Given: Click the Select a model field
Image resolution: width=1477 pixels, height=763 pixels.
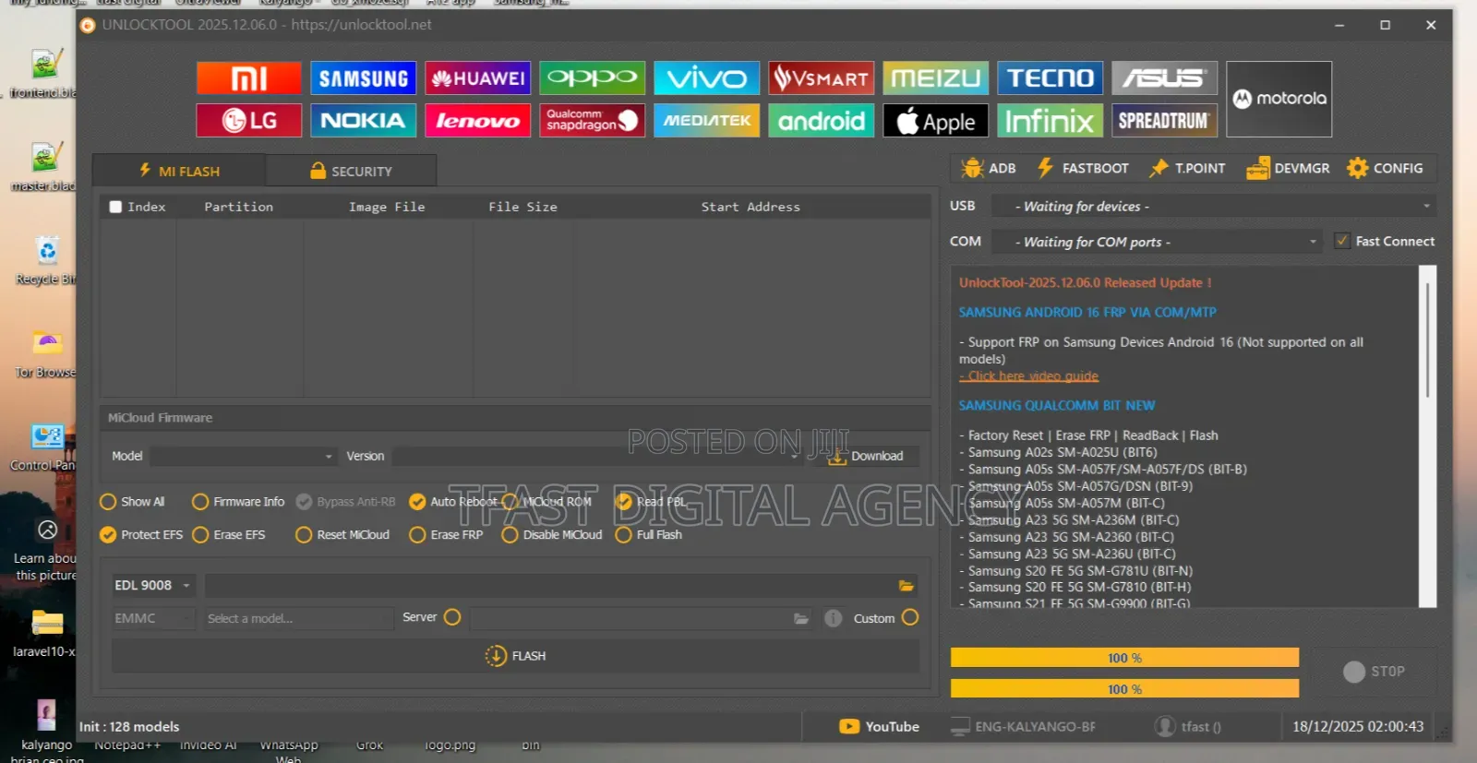Looking at the screenshot, I should point(298,618).
